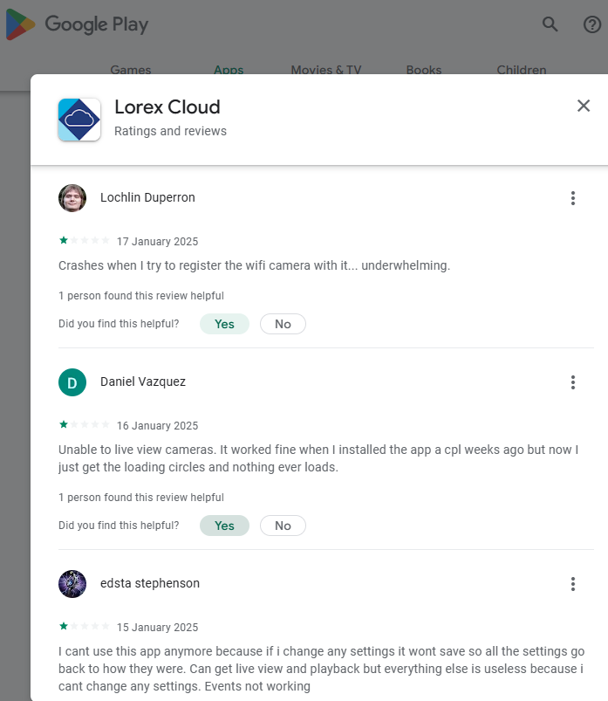Switch to the Children tab
The height and width of the screenshot is (701, 608).
pyautogui.click(x=522, y=70)
